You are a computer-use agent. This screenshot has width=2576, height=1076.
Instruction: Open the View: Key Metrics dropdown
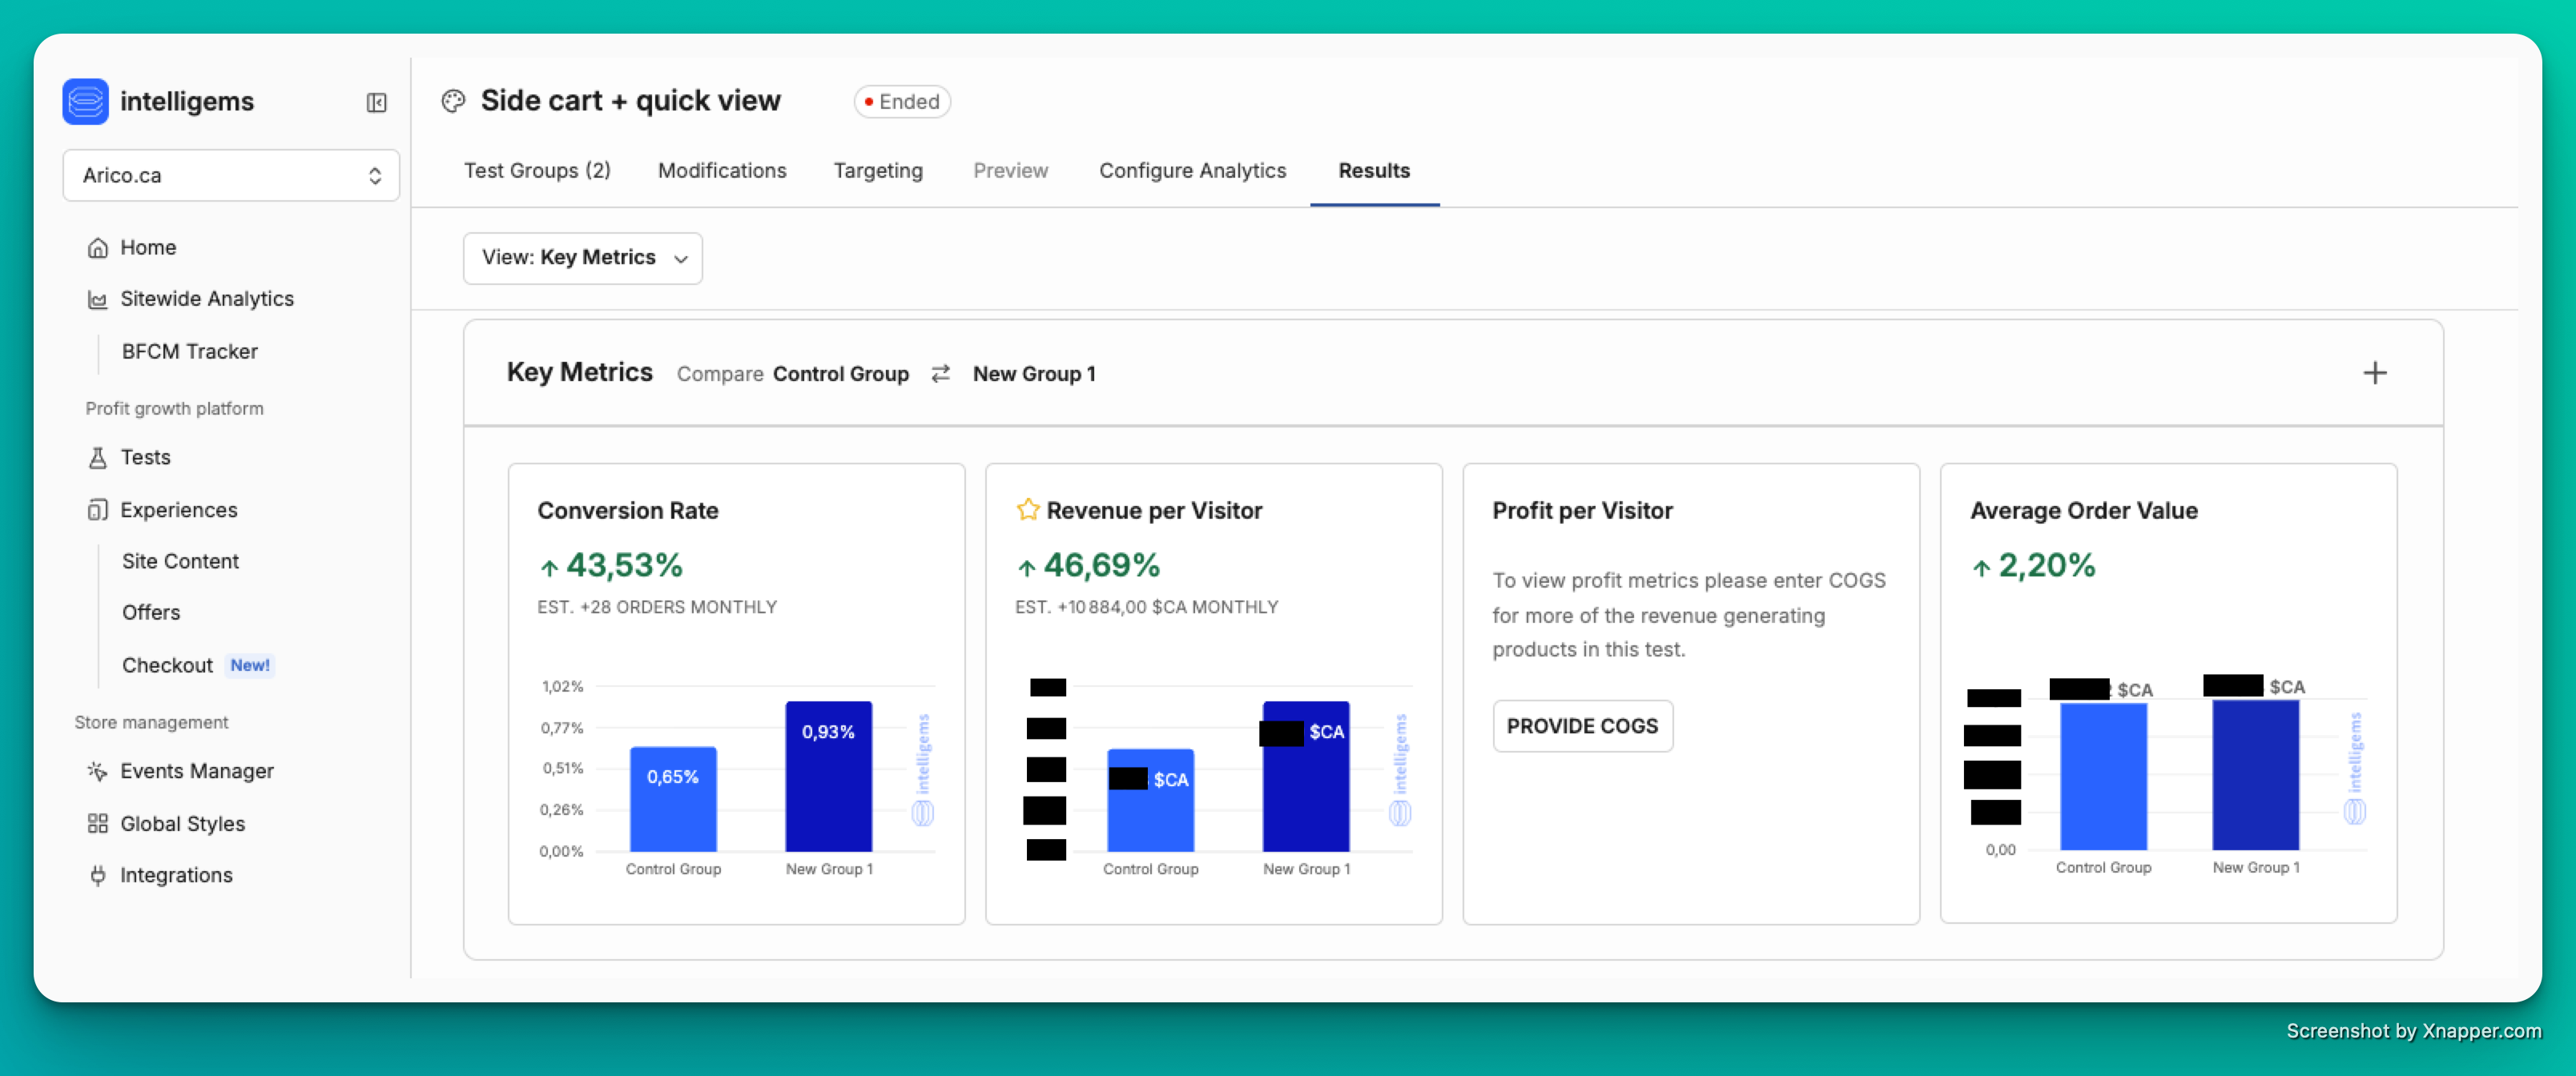point(583,258)
